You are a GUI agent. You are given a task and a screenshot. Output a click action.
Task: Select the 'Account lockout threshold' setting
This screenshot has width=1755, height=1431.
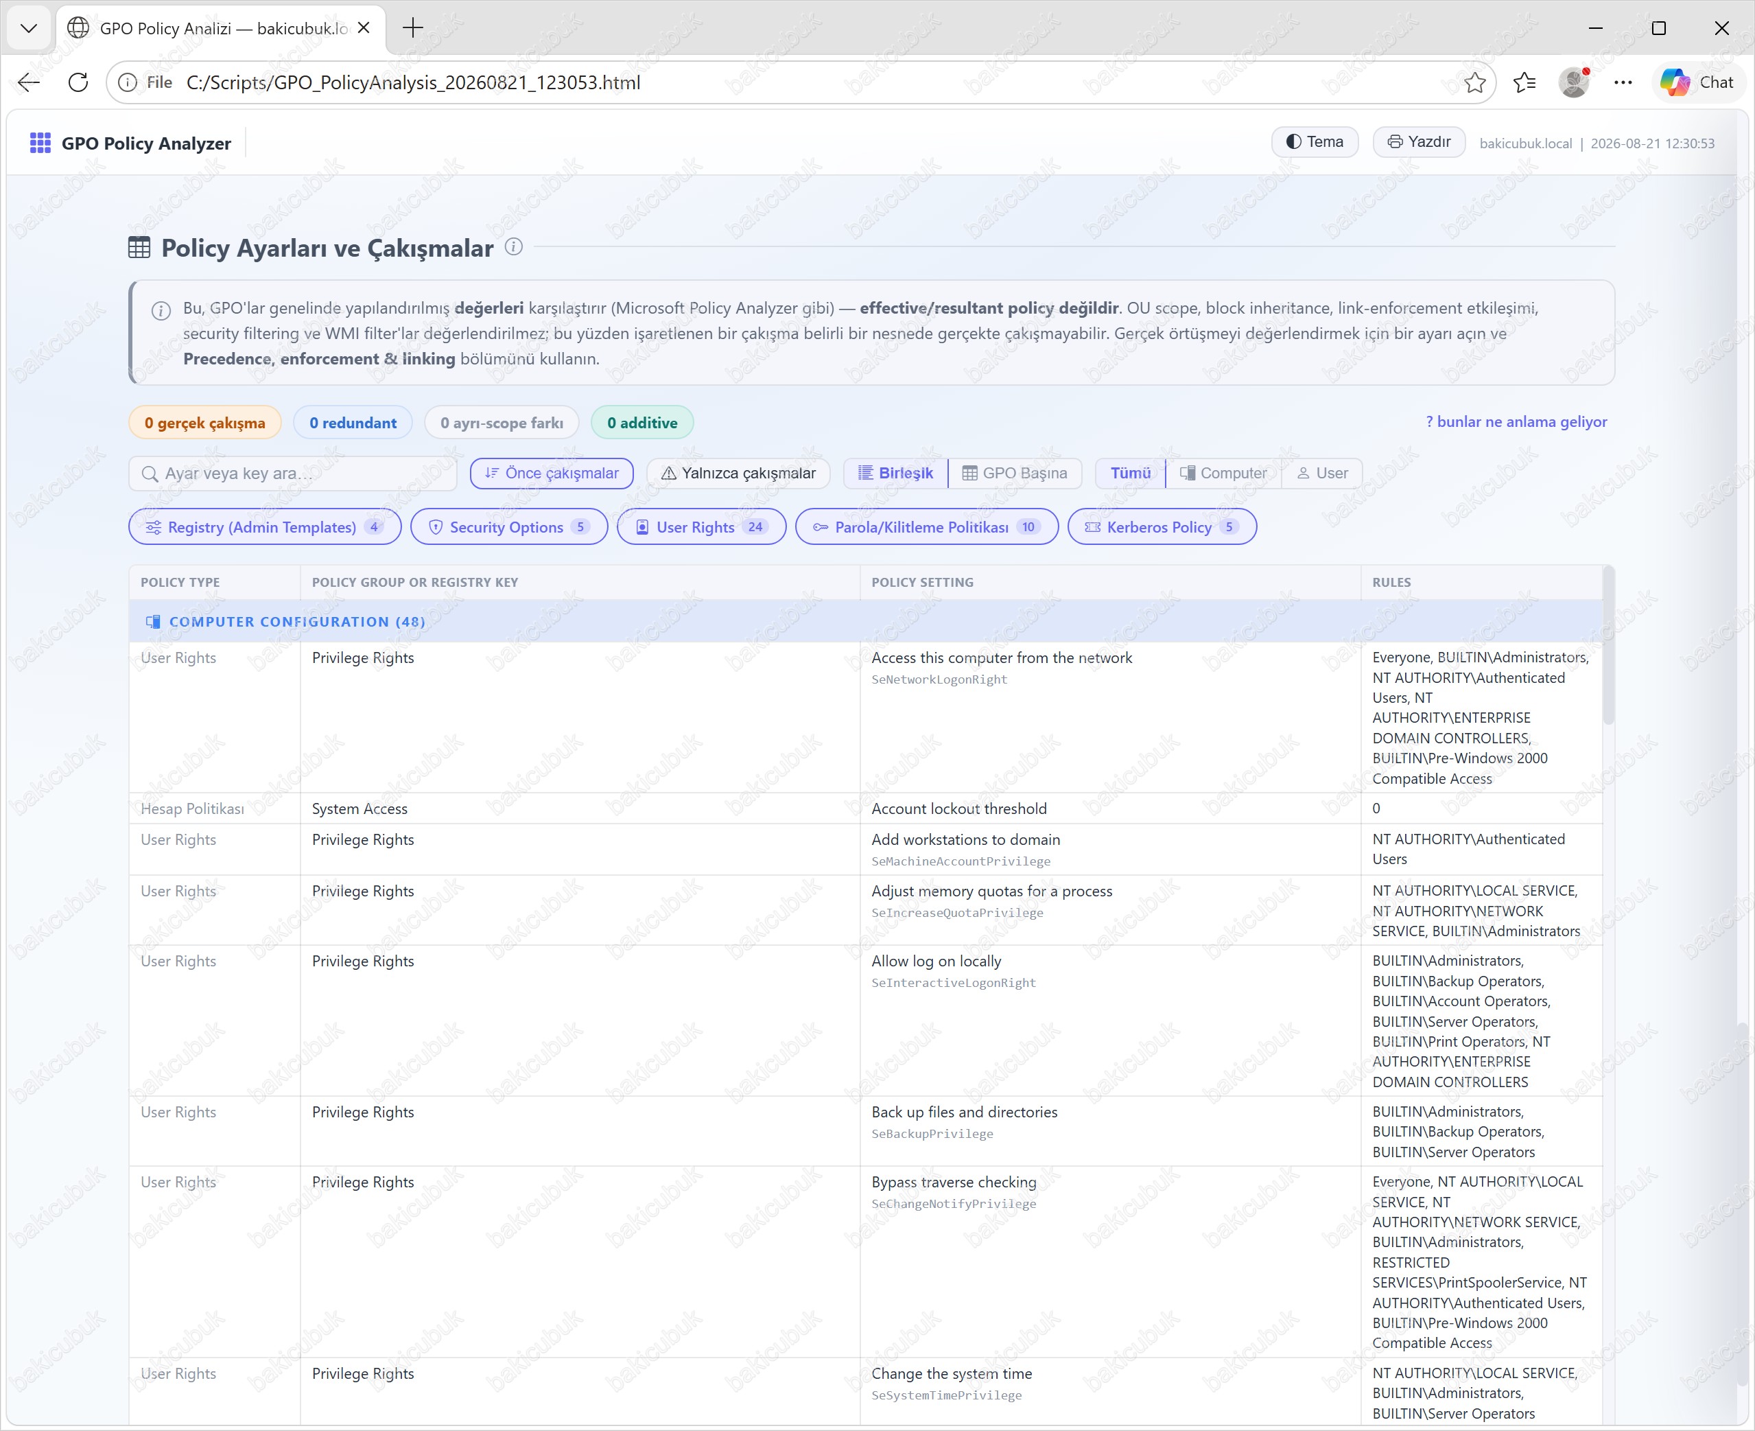point(959,808)
